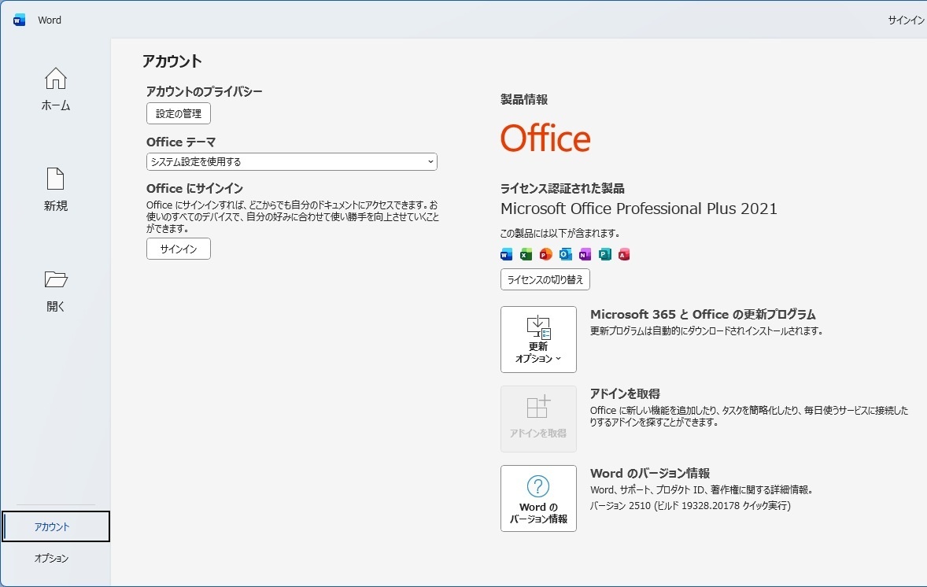Expand the Office テーマ theme dropdown

point(291,161)
